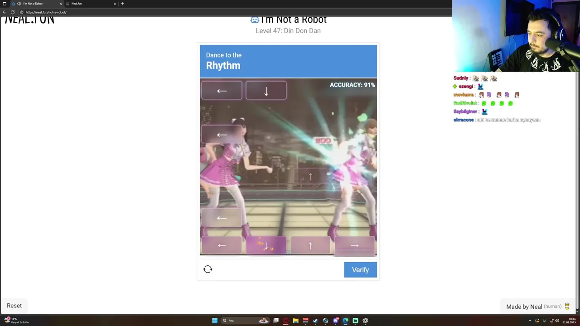Mute the tab via the speaker icon
This screenshot has width=580, height=326.
(x=19, y=4)
